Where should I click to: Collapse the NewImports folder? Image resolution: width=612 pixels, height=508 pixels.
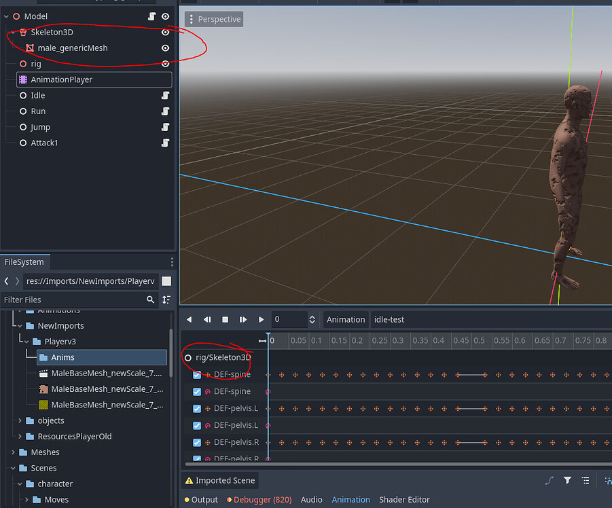tap(19, 325)
